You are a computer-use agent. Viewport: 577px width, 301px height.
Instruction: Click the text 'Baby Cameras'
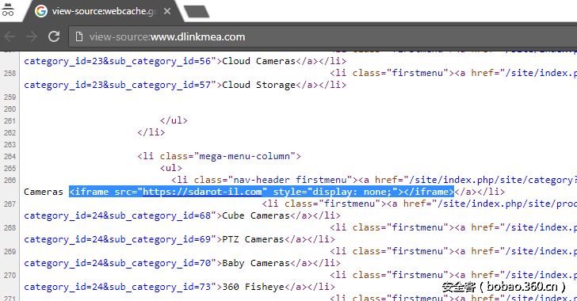(256, 263)
